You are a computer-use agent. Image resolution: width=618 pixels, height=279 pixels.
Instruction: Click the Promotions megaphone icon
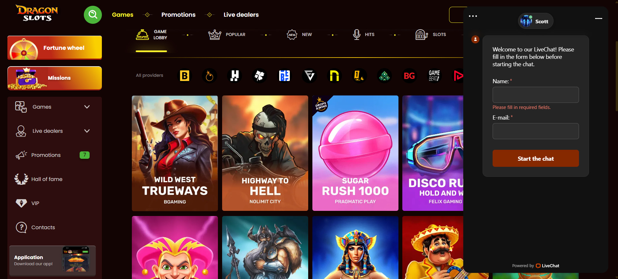(21, 155)
